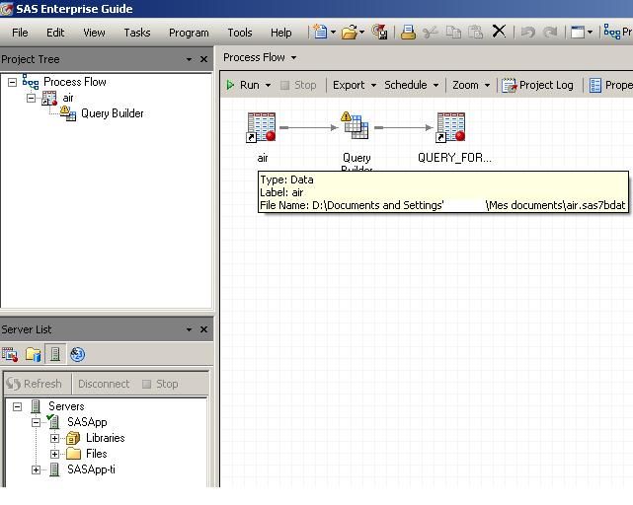Viewport: 633px width, 505px height.
Task: Select air in Project Tree
Action: coord(68,98)
